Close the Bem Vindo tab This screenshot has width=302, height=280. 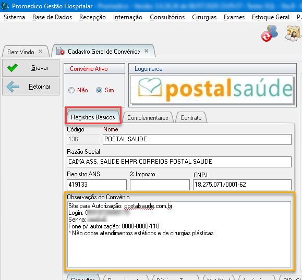(40, 52)
